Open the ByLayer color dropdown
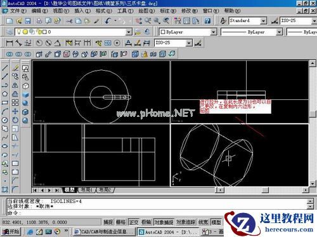Screen dimensions: 317x237 214,32
